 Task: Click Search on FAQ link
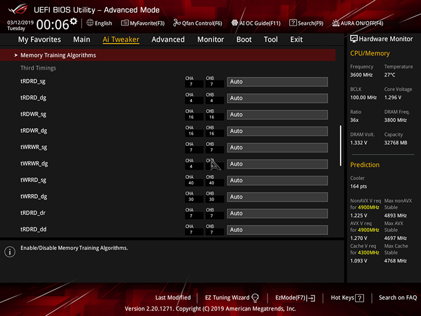pyautogui.click(x=398, y=298)
